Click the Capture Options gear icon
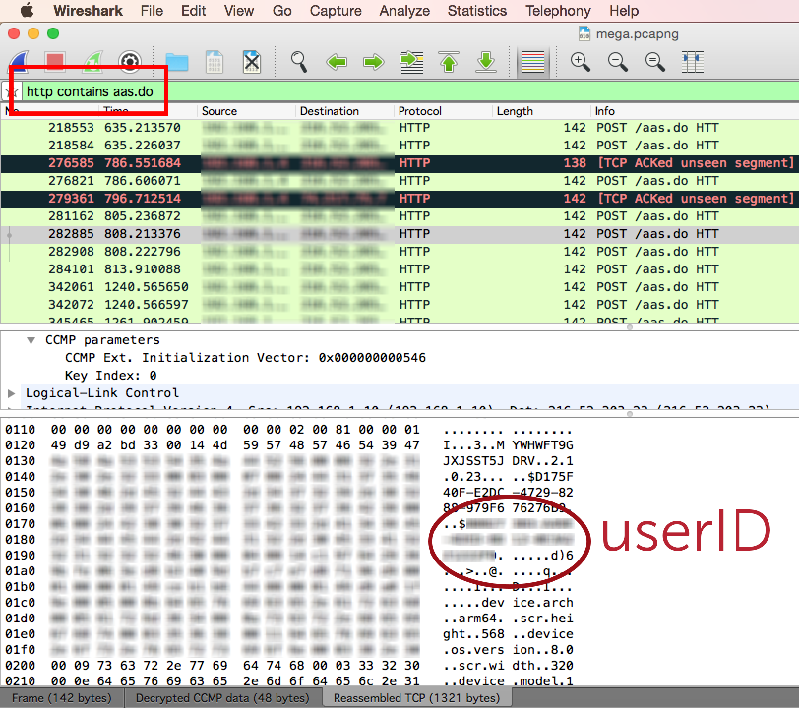Image resolution: width=799 pixels, height=708 pixels. 130,62
